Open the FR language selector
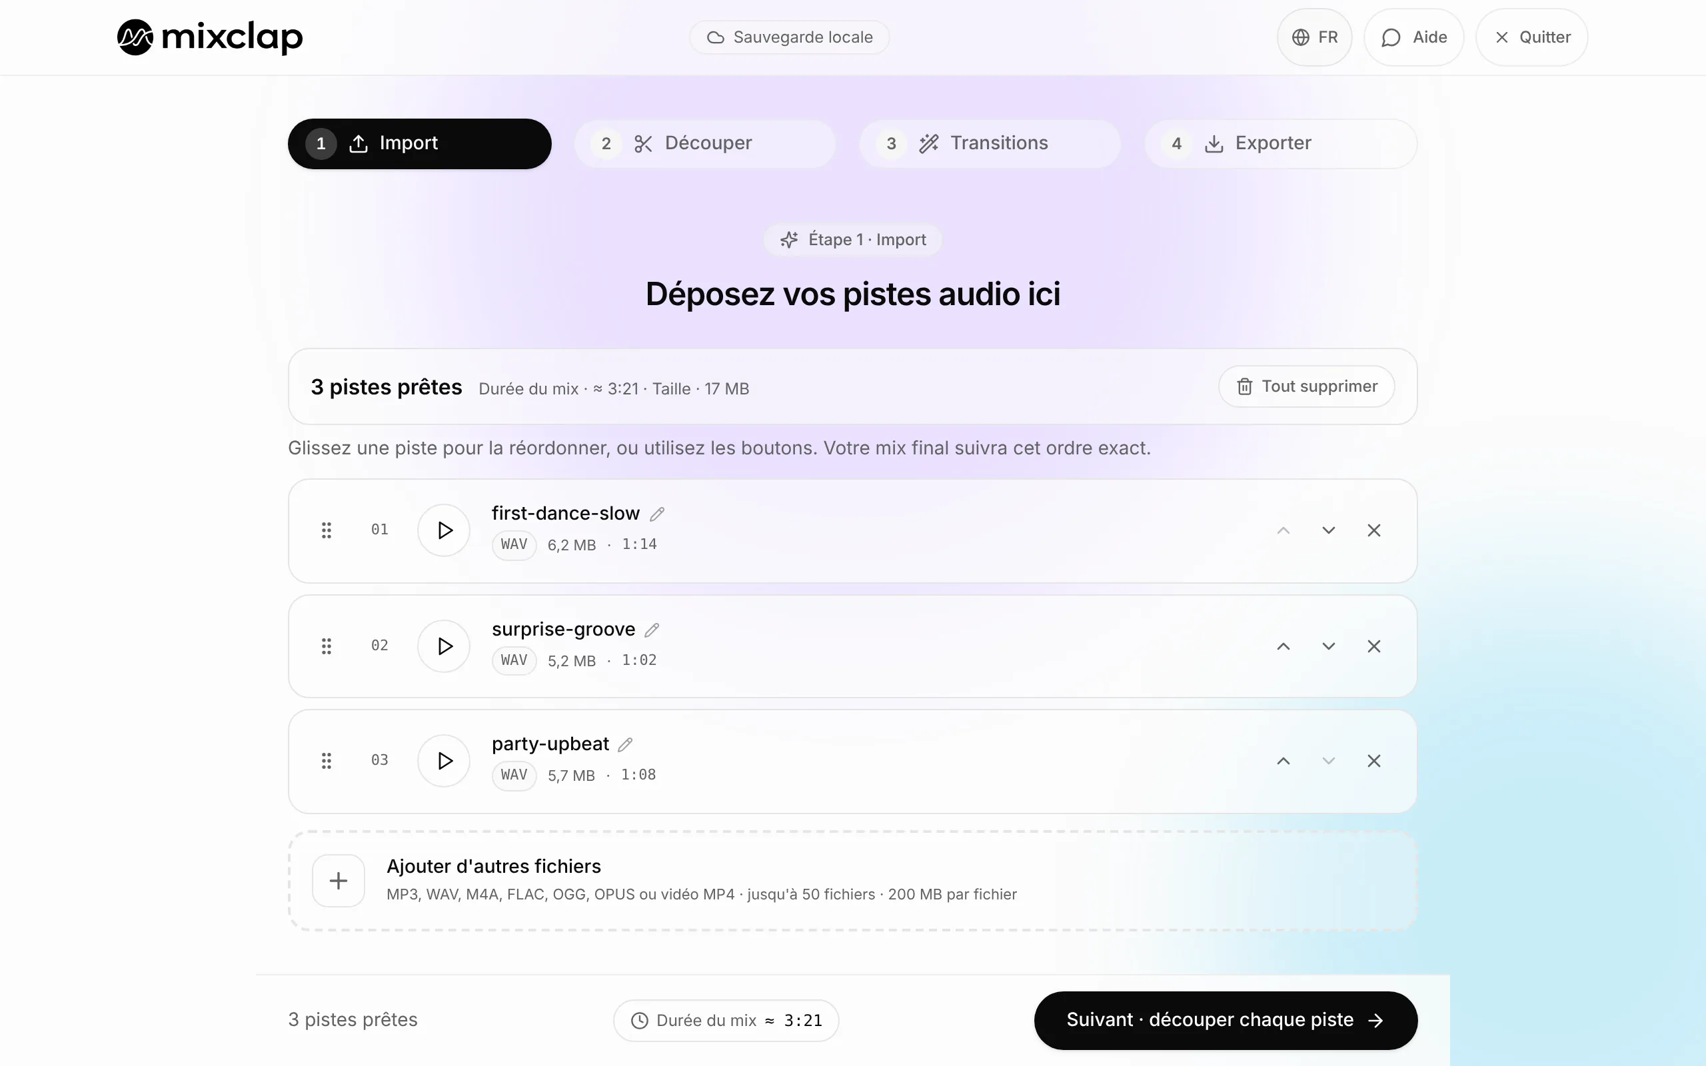This screenshot has width=1706, height=1066. click(x=1315, y=37)
